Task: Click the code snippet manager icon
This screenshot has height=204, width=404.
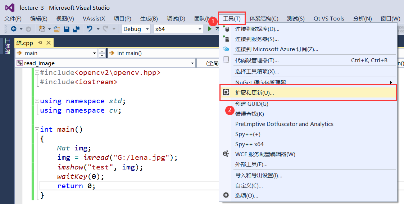Action: click(x=226, y=60)
